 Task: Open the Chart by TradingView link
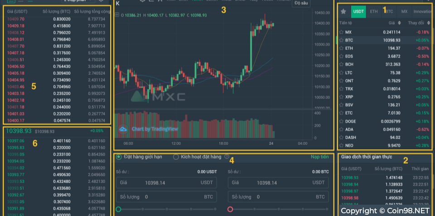(x=155, y=129)
